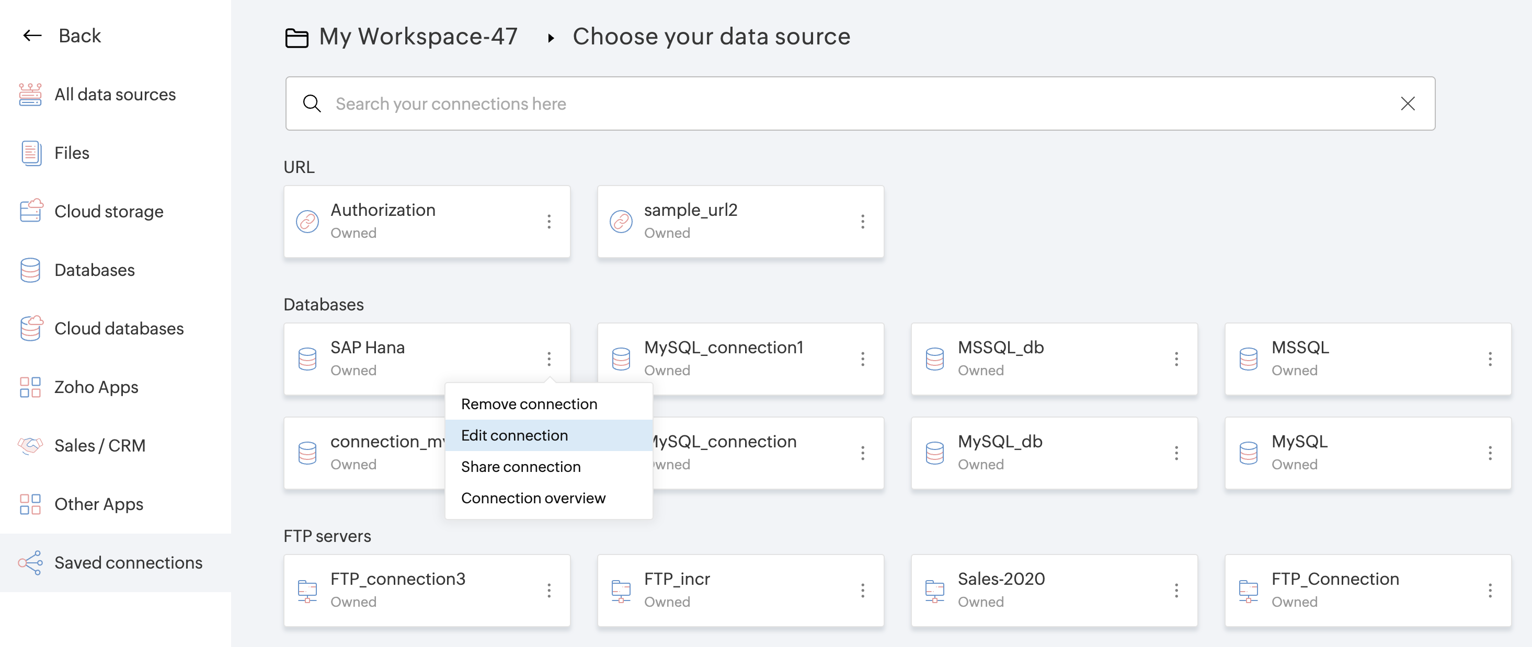Open kebab menu on MySQL_connection1 card
Screen dimensions: 1532x647
click(x=862, y=359)
